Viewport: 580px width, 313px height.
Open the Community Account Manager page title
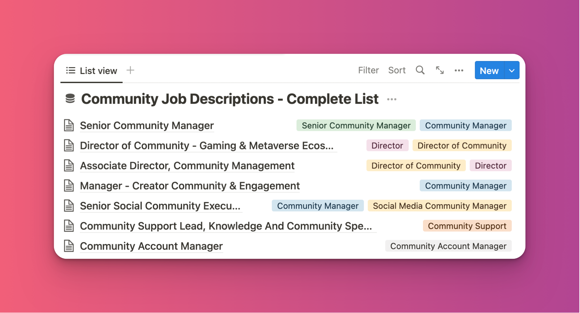coord(152,246)
